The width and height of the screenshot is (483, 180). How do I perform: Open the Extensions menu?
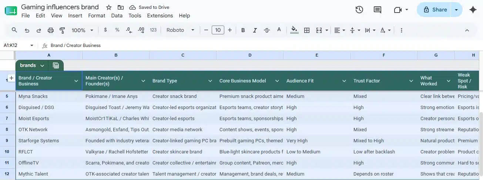pyautogui.click(x=160, y=16)
